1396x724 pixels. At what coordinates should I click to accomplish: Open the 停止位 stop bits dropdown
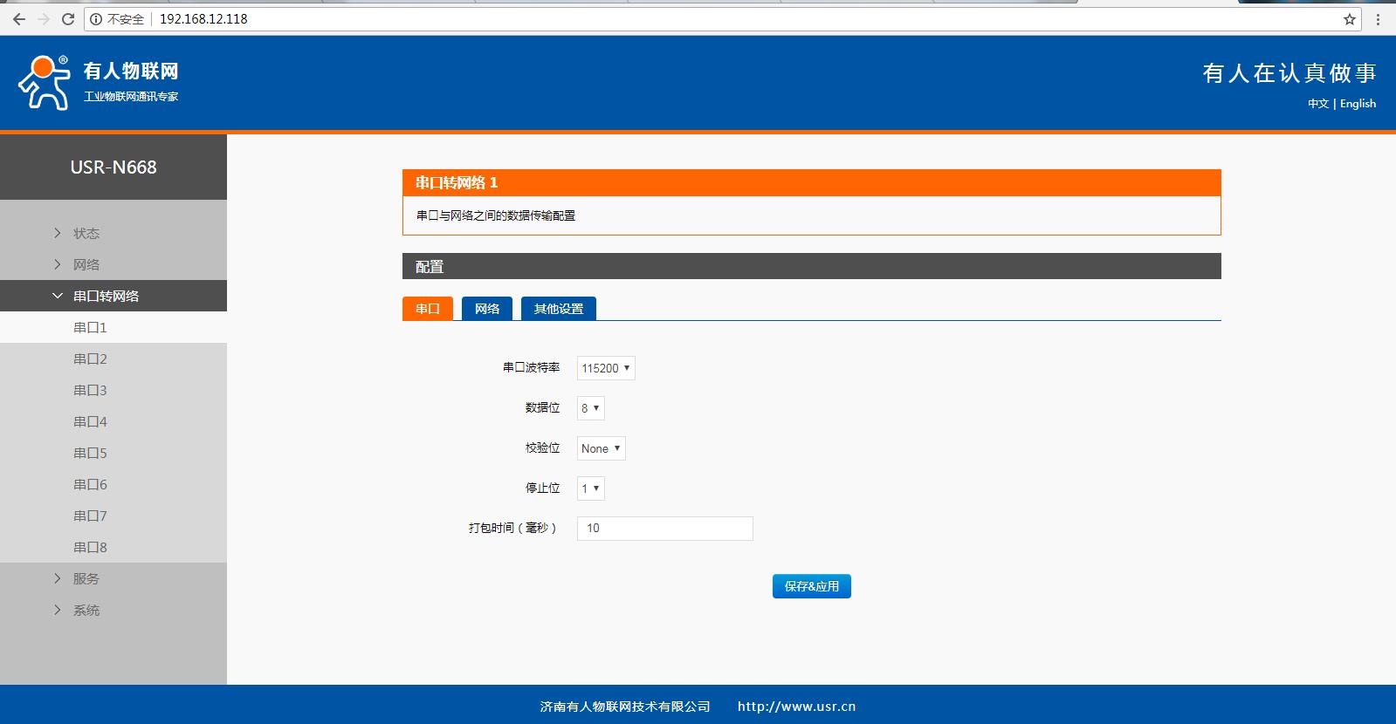(x=590, y=488)
